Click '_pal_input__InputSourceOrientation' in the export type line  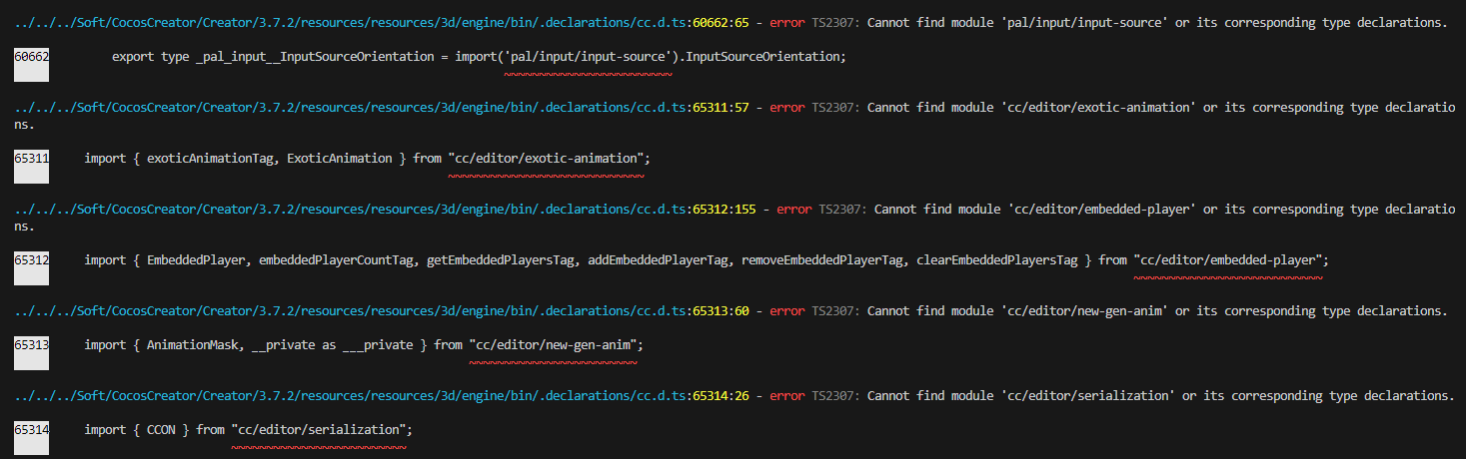click(x=313, y=57)
